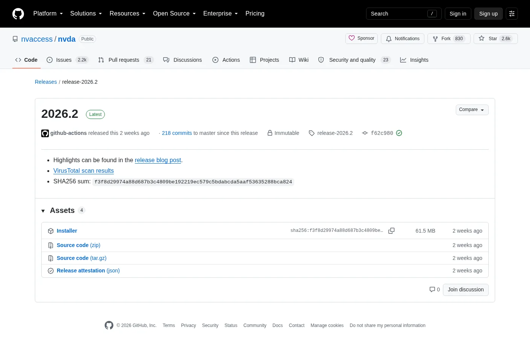Open the Solutions dropdown menu
The height and width of the screenshot is (341, 530).
[x=86, y=14]
